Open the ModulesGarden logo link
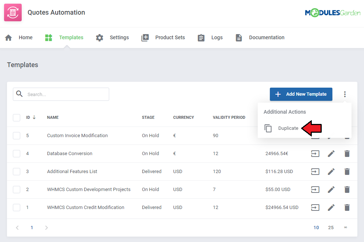The image size is (364, 242). point(332,13)
